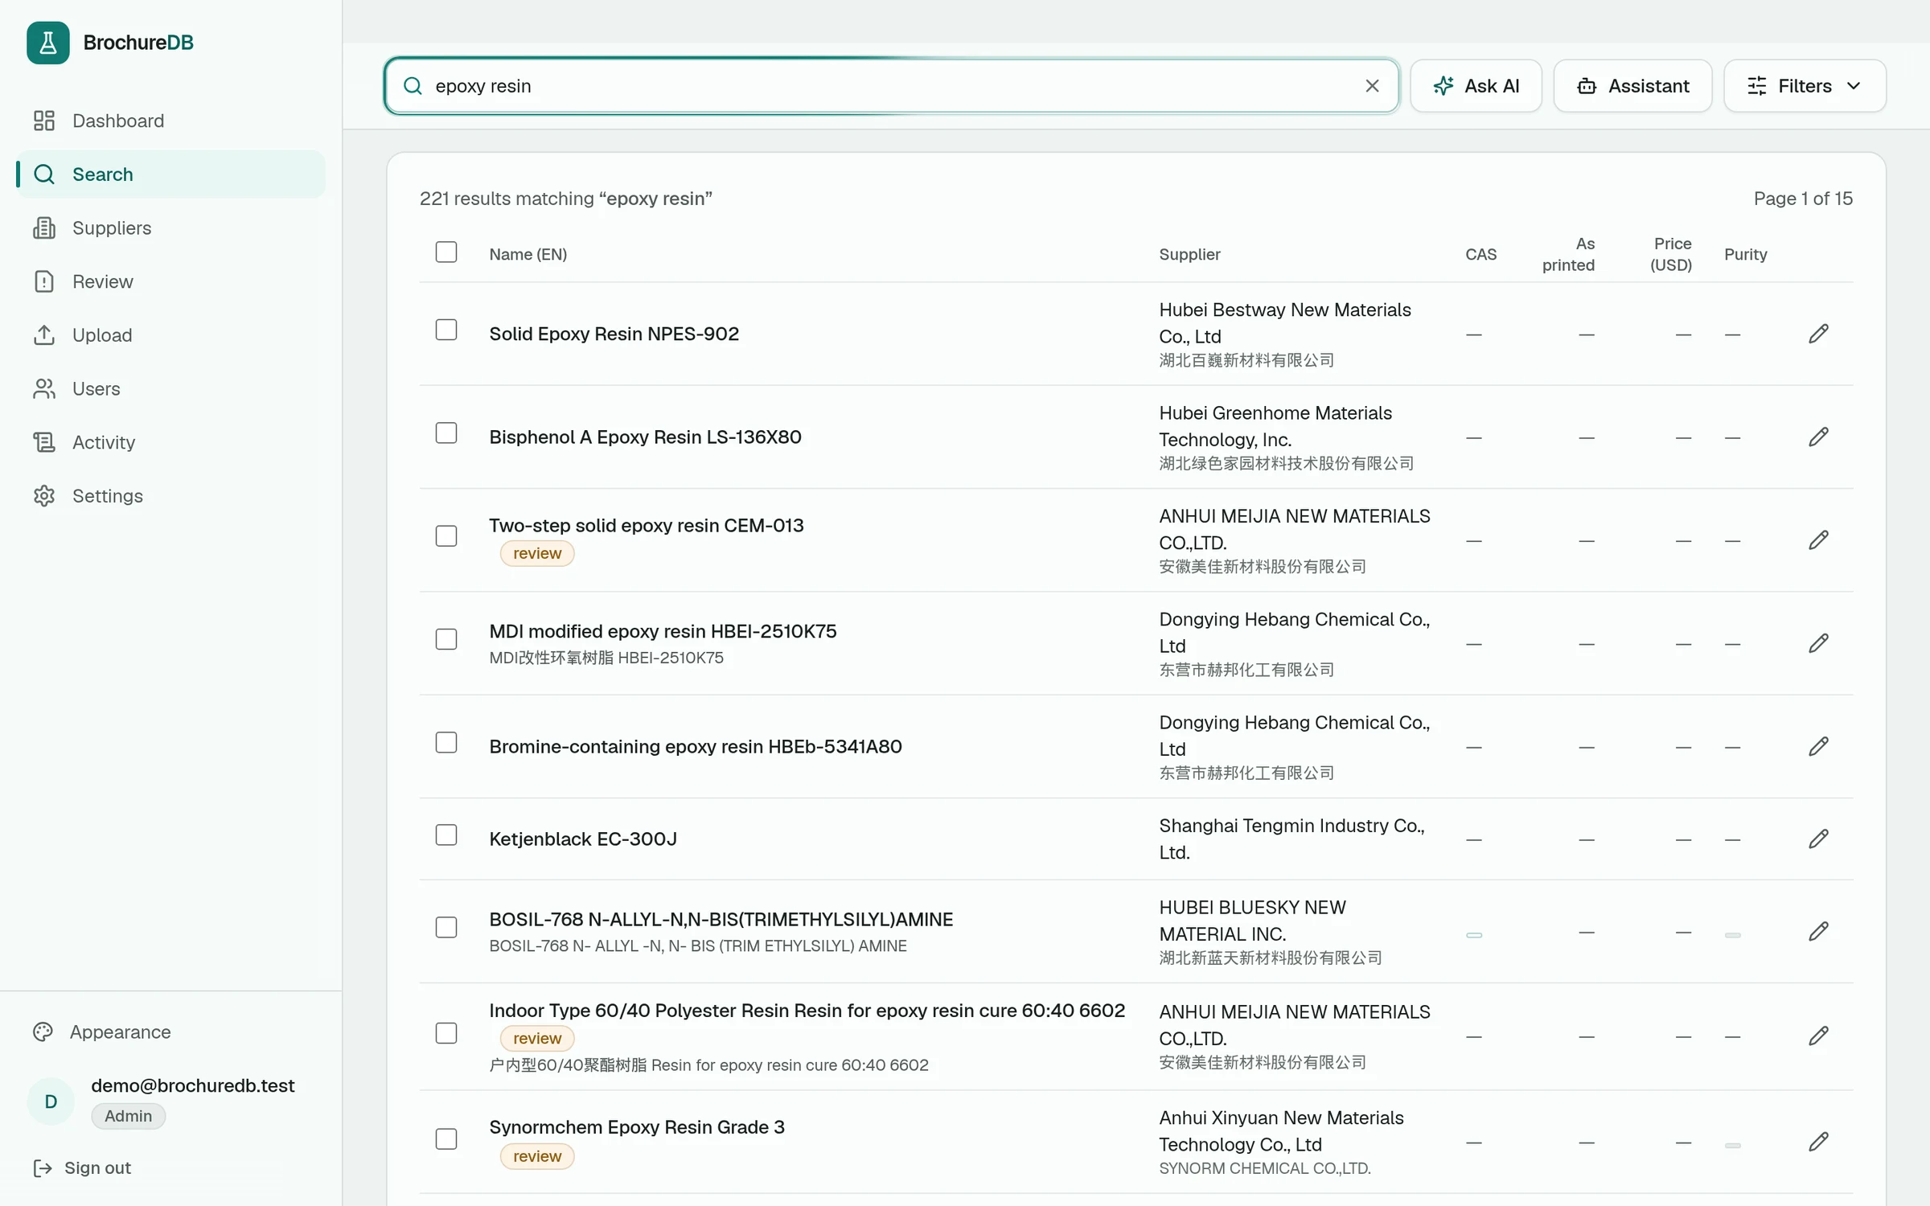Select the Search sidebar item

(x=170, y=174)
